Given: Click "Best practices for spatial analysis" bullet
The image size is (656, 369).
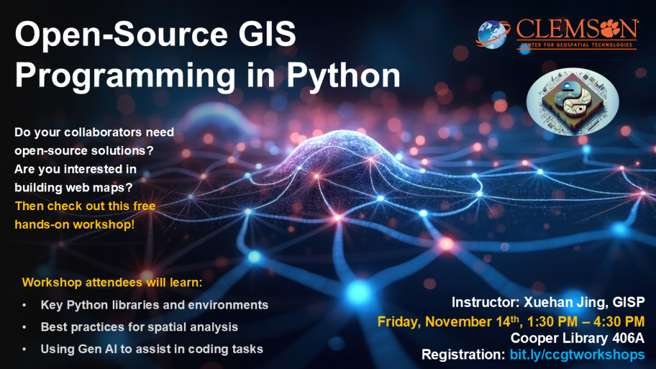Looking at the screenshot, I should (x=139, y=327).
